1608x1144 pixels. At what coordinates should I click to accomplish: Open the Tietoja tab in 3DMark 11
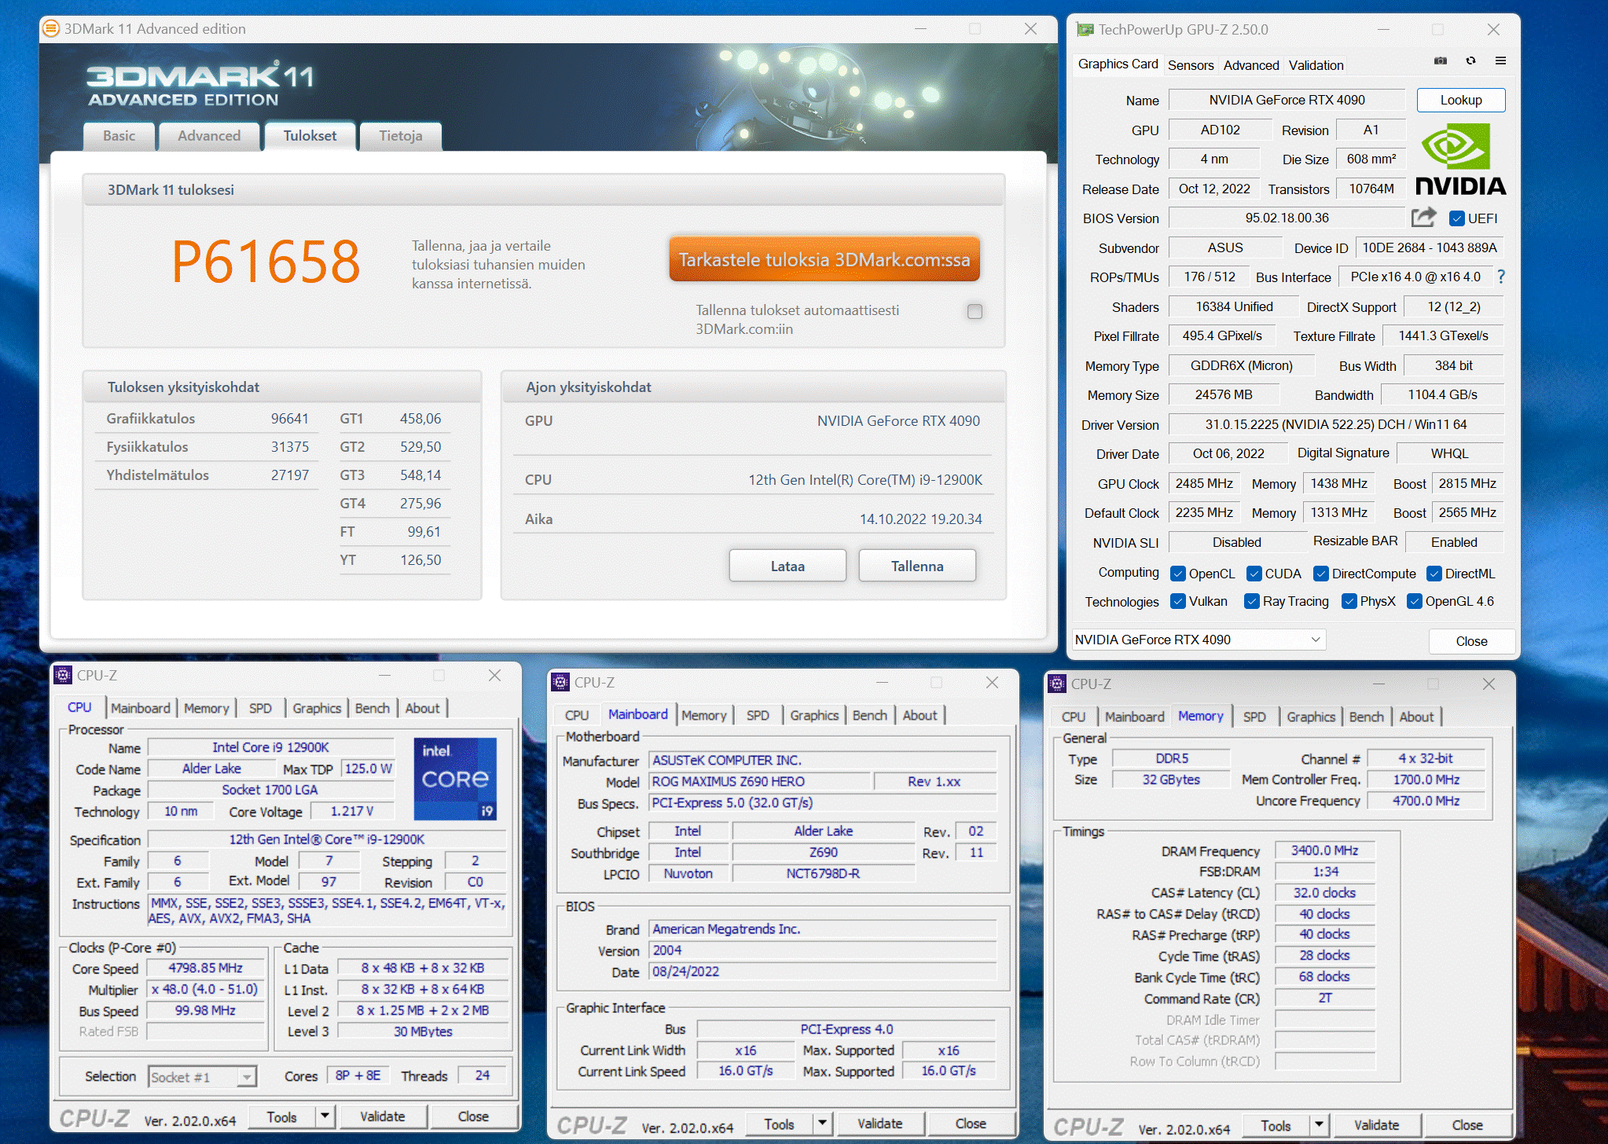[401, 136]
